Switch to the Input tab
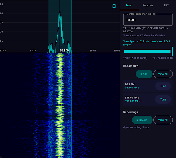 [x=129, y=5]
